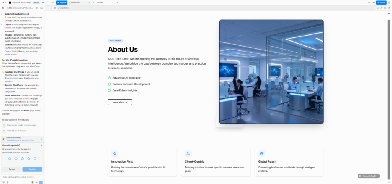
Task: Rate the agent with the first star
Action: point(10,158)
